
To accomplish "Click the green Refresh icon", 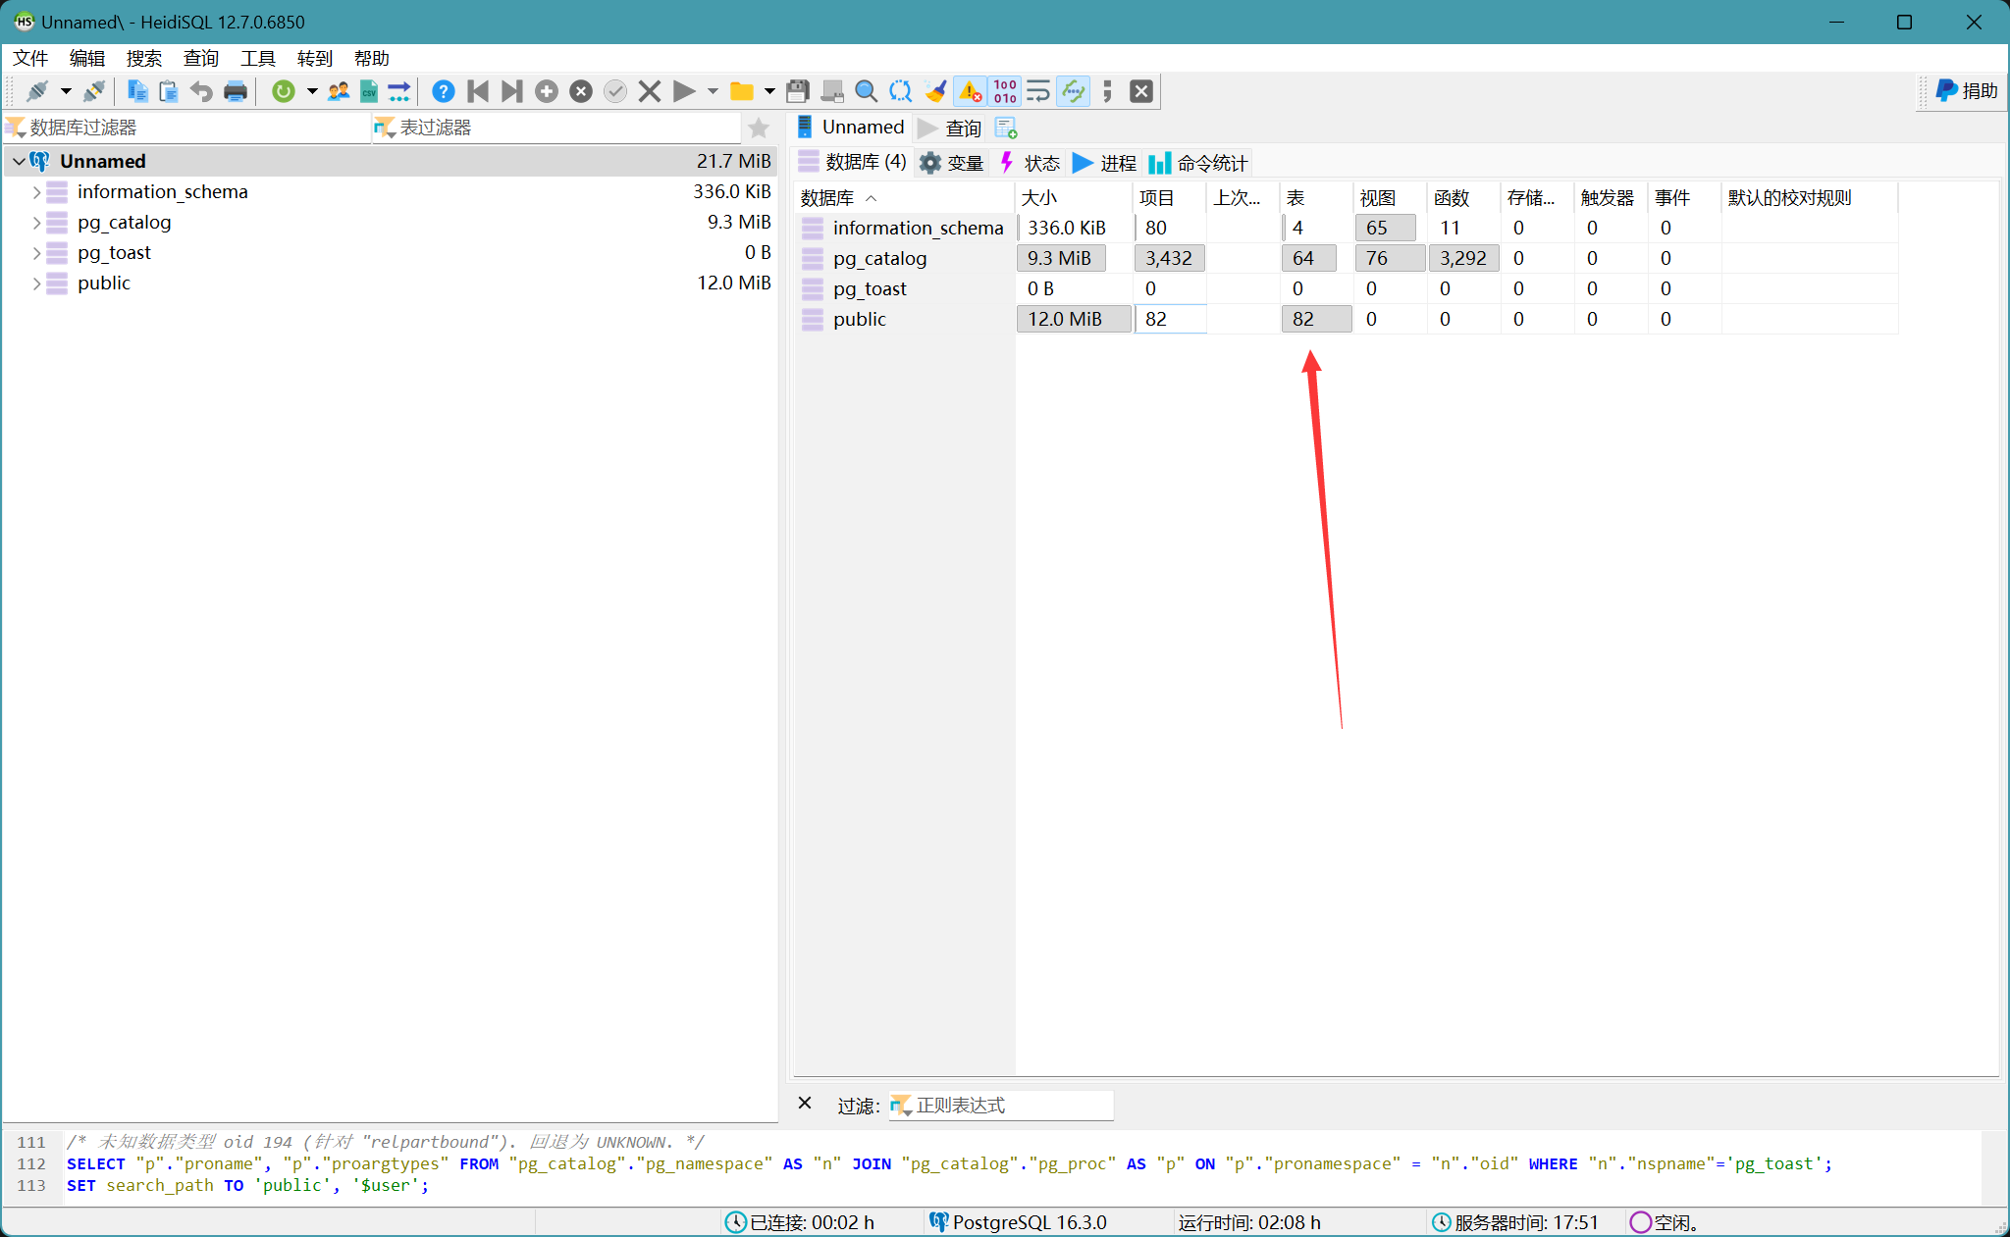I will [284, 91].
